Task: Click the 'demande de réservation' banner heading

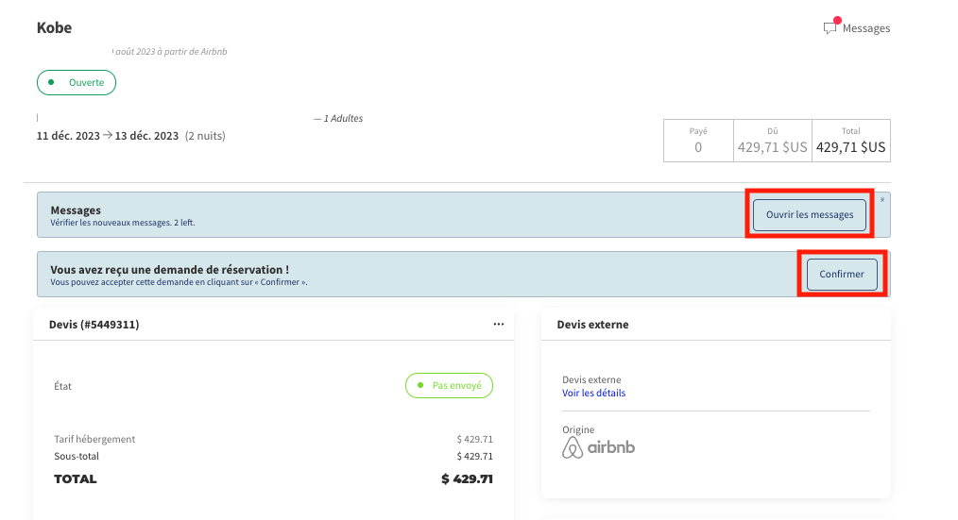Action: (169, 269)
